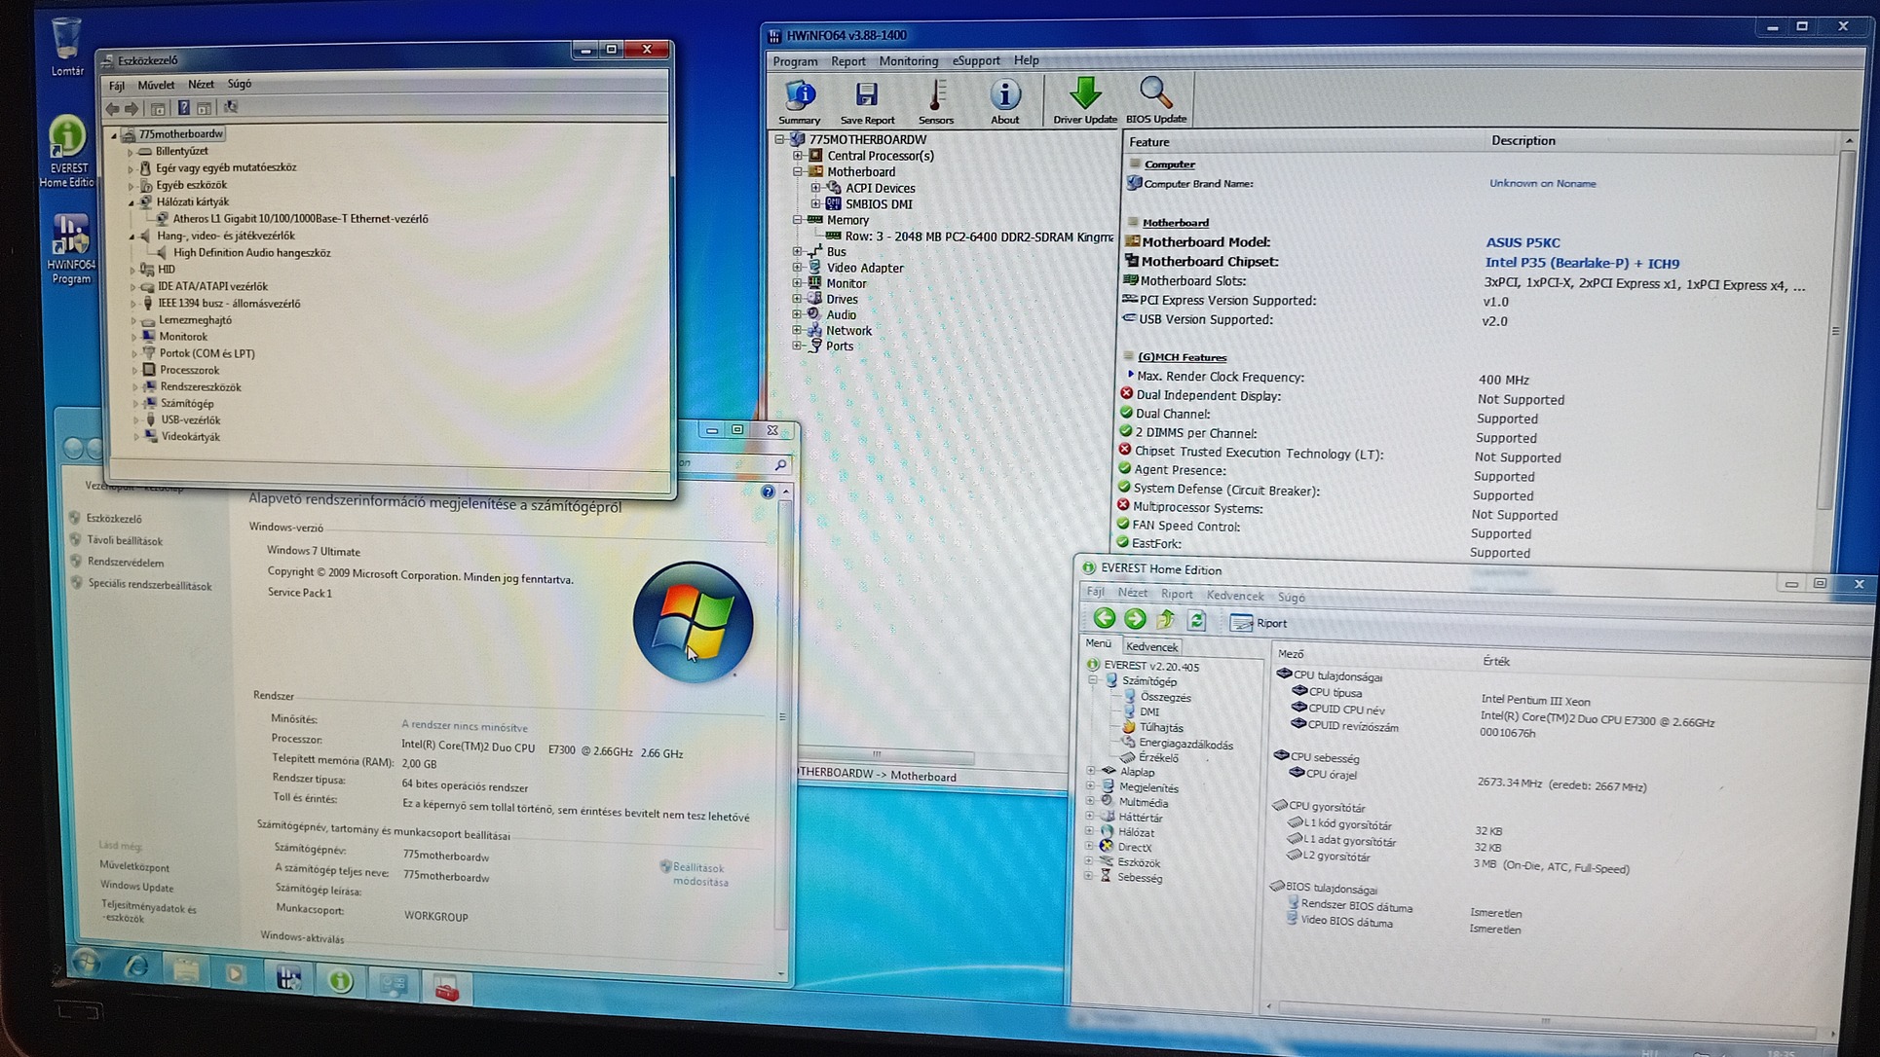Screen dimensions: 1880x1057
Task: Click the Riport button in EVEREST toolbar
Action: click(x=1259, y=623)
